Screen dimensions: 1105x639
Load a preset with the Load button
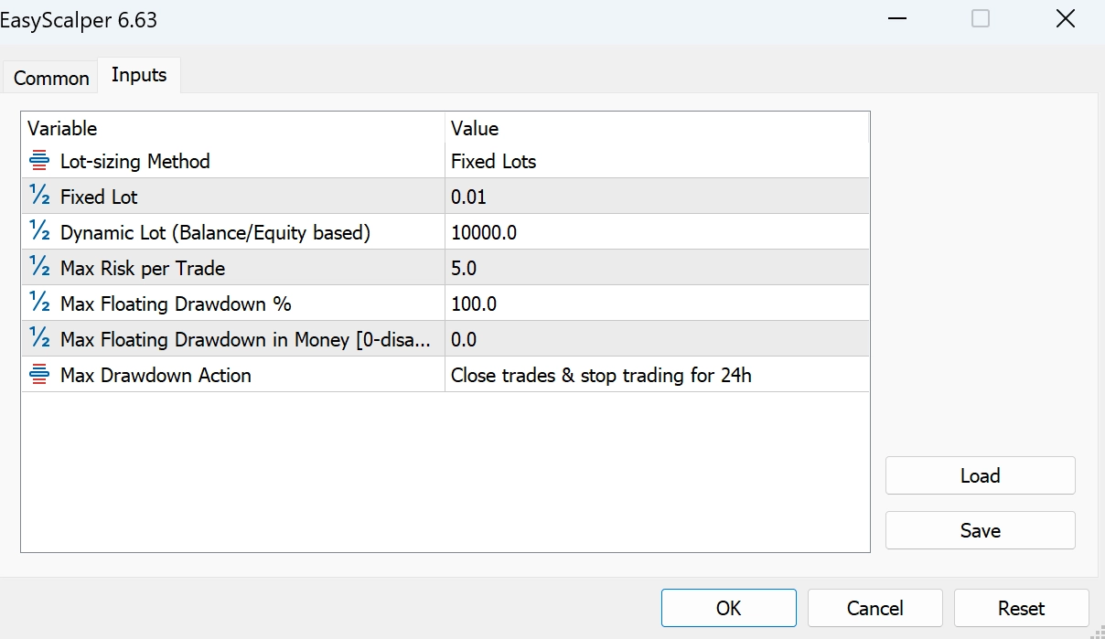[x=980, y=475]
